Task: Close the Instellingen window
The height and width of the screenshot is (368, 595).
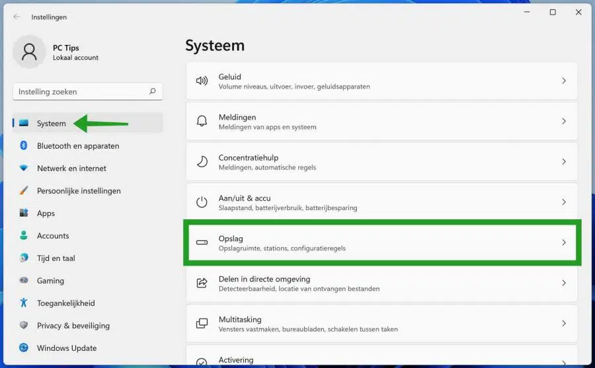Action: coord(578,12)
